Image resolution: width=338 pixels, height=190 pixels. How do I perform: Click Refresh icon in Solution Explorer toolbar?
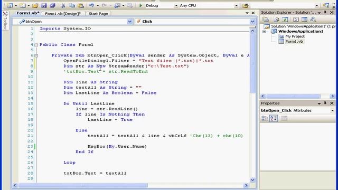285,20
